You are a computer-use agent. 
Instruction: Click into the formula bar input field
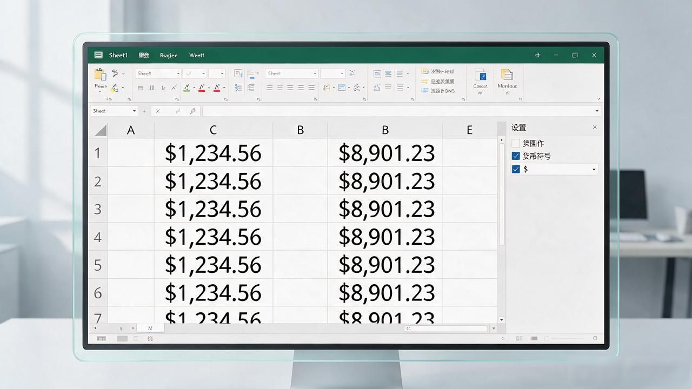click(398, 111)
